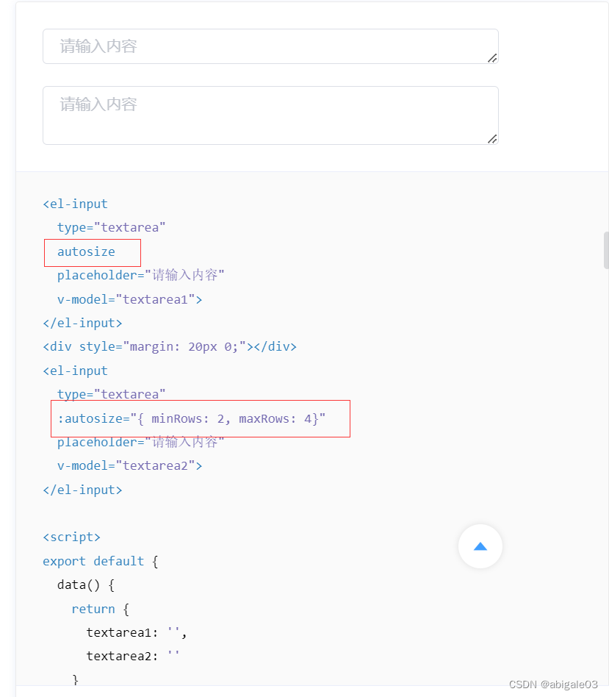Focus the taller two-row textarea input

point(270,115)
